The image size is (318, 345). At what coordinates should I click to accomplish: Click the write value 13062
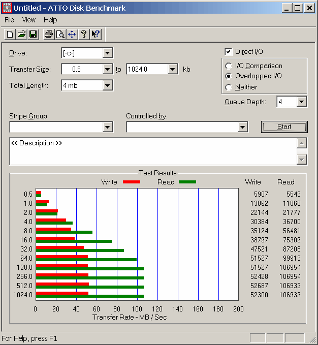point(259,203)
